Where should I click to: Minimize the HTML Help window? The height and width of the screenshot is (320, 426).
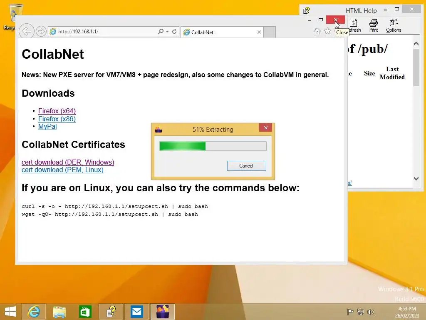point(386,10)
